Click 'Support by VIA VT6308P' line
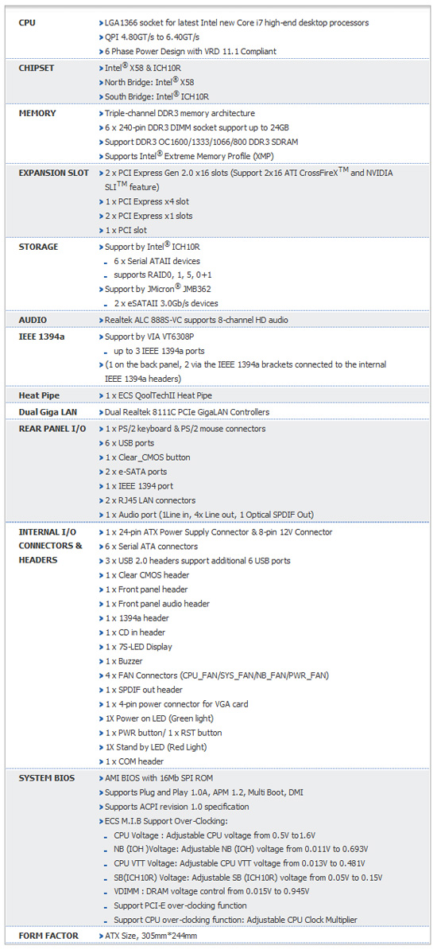 click(149, 336)
